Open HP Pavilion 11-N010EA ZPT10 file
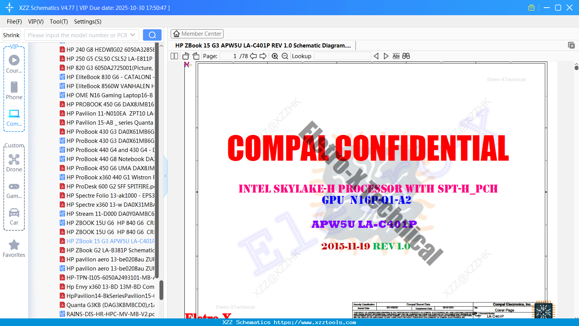The height and width of the screenshot is (326, 579). (x=107, y=113)
